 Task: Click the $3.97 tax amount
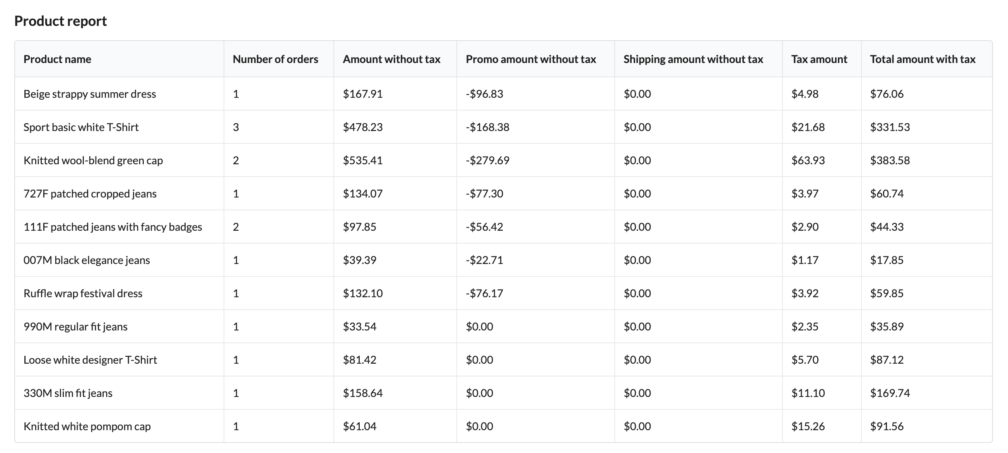point(805,194)
